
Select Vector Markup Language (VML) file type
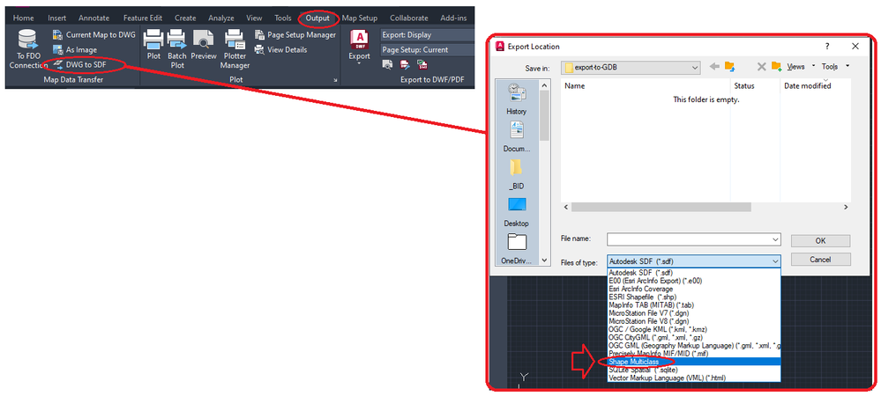coord(693,378)
